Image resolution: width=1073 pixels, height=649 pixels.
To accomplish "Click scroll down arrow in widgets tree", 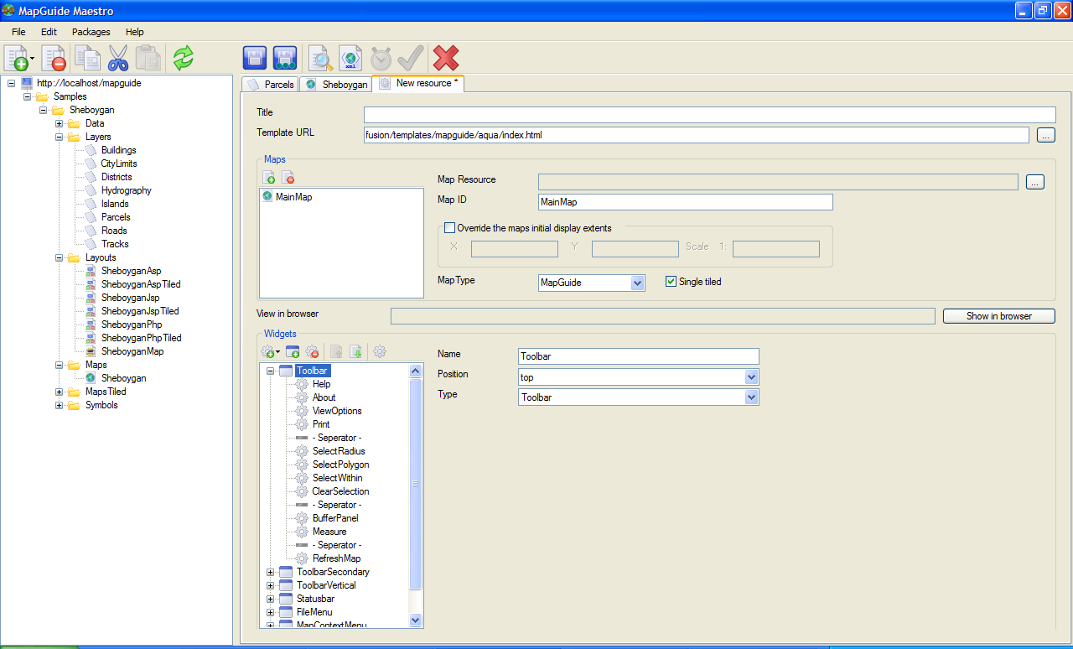I will (x=415, y=620).
